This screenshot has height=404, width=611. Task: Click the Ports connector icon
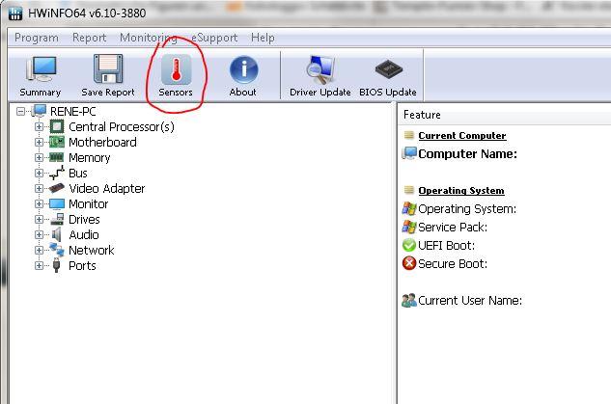tap(57, 265)
